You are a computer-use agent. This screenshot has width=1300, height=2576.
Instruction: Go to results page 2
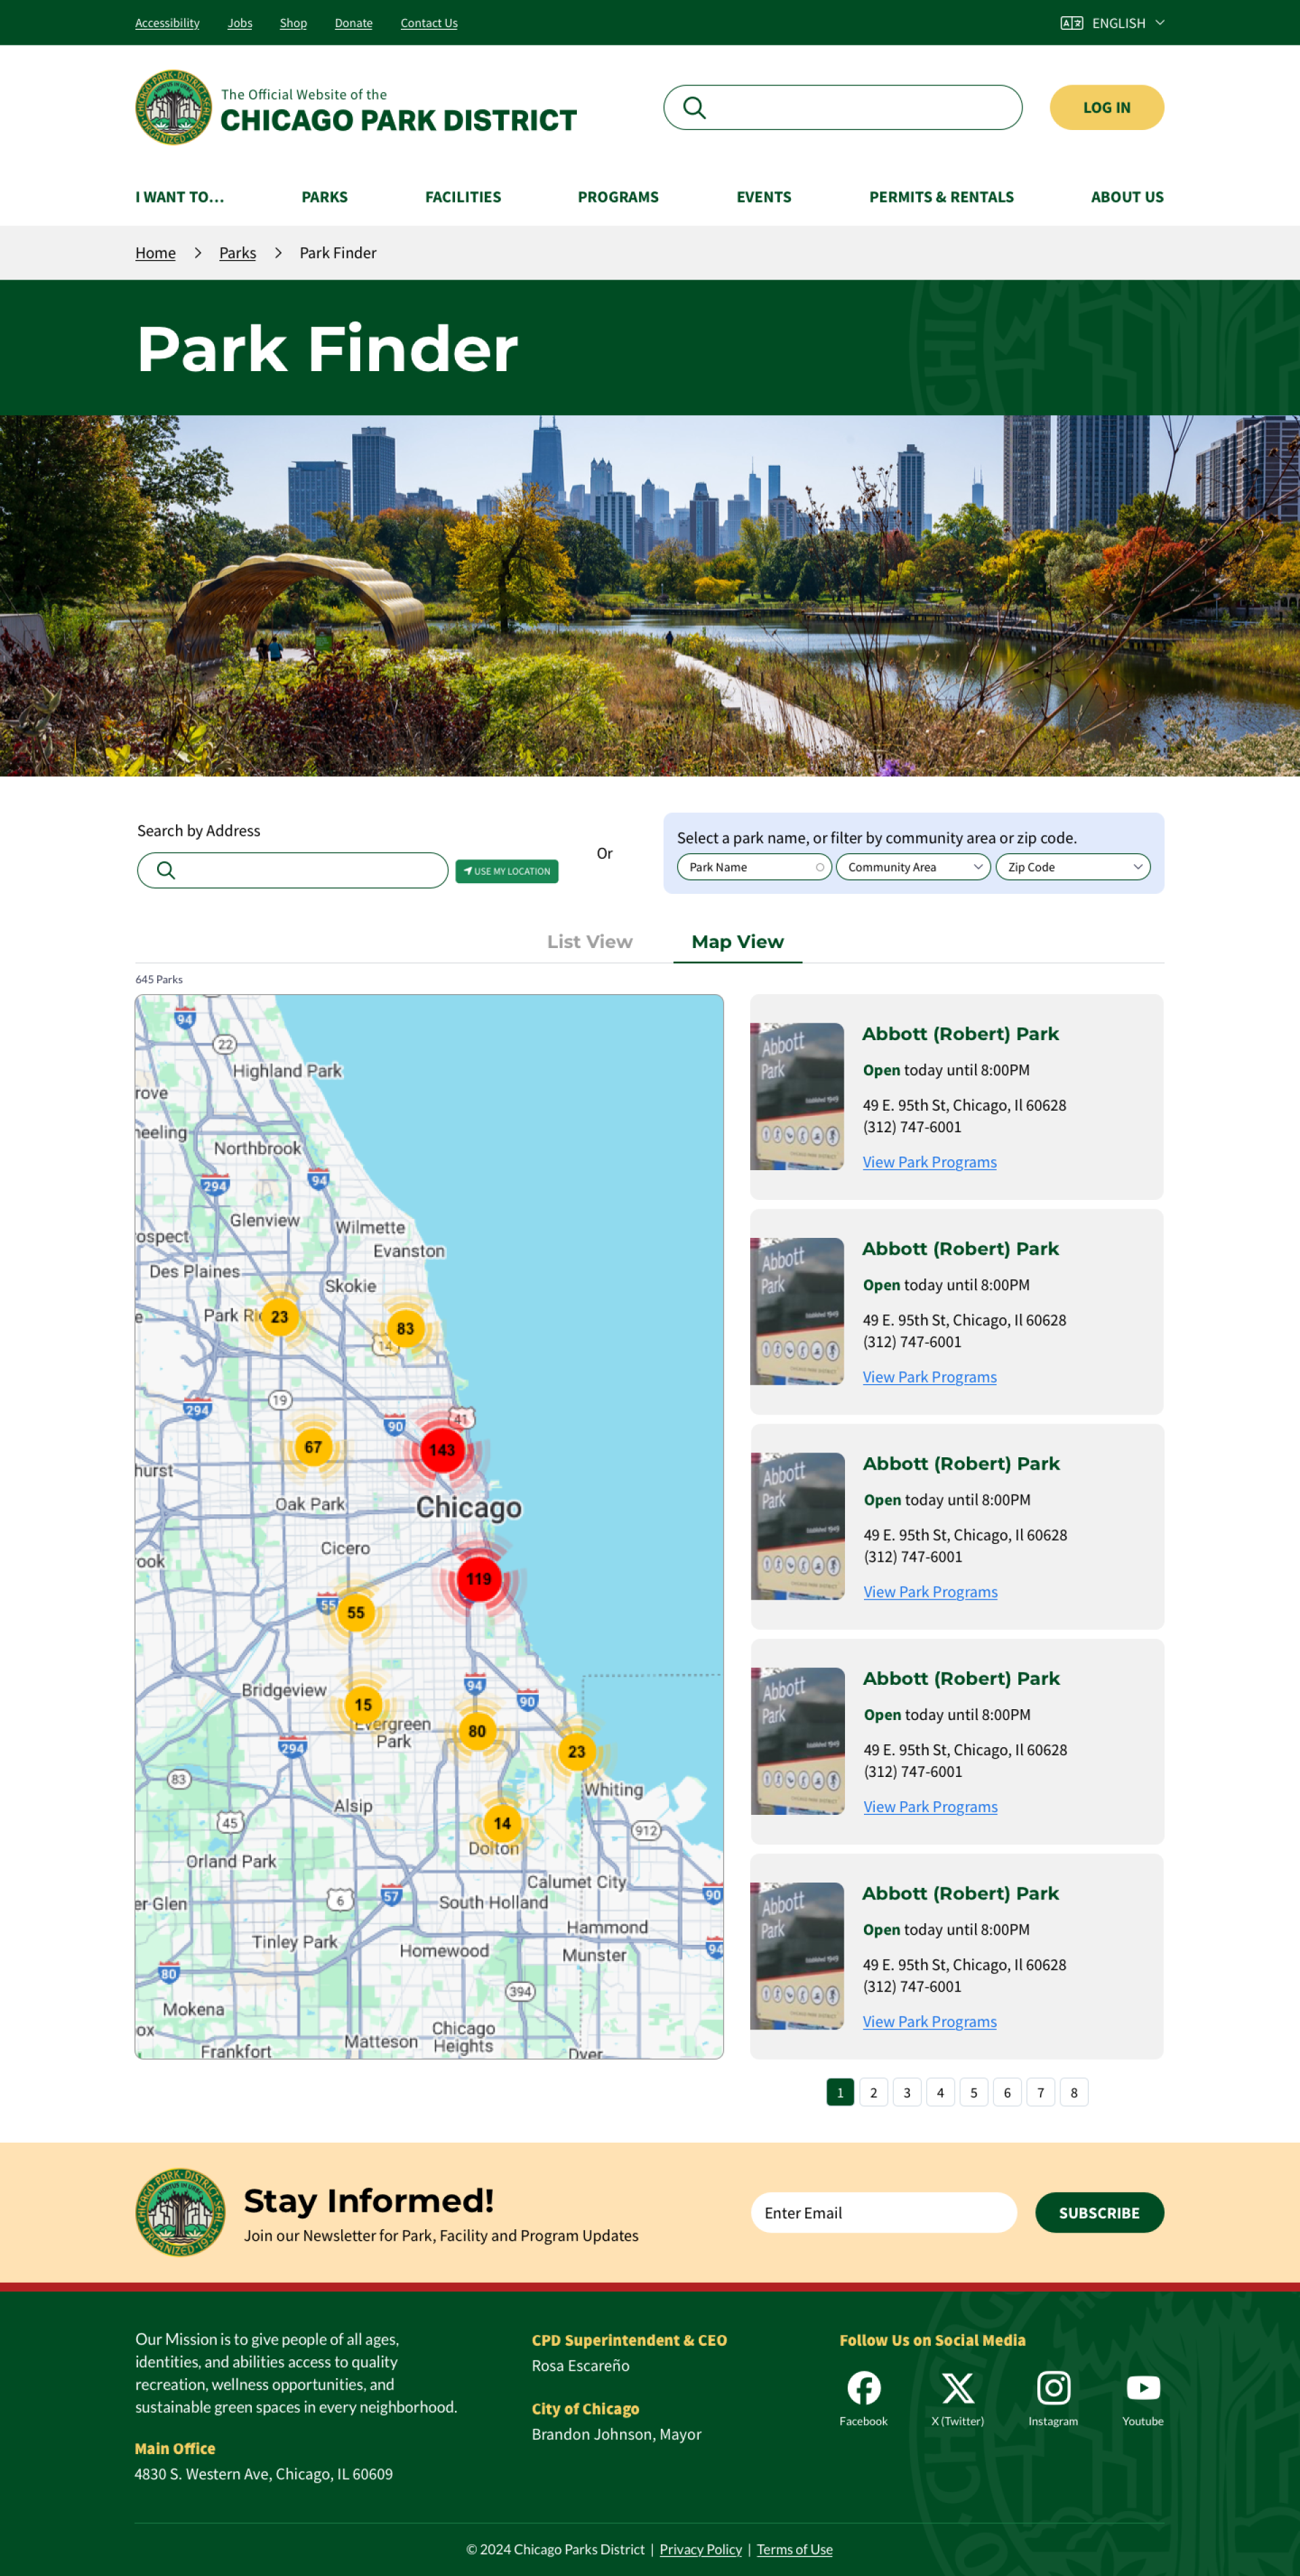[x=873, y=2092]
